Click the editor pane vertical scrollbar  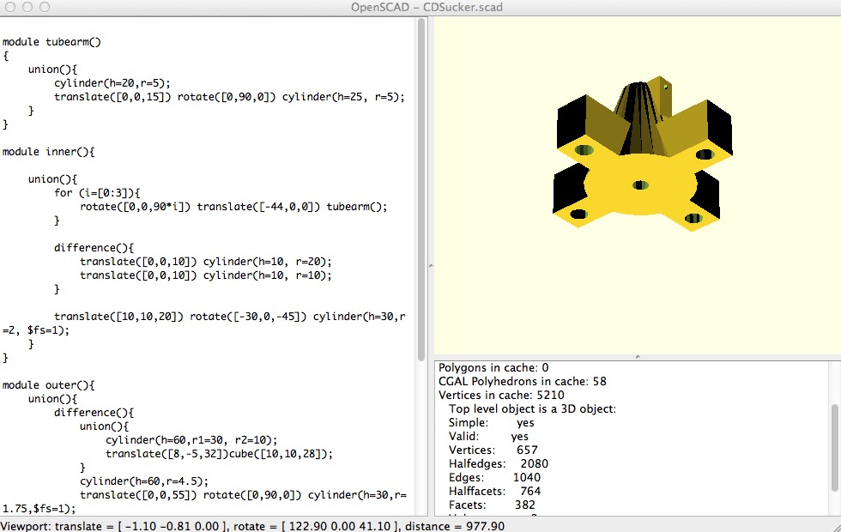[421, 190]
